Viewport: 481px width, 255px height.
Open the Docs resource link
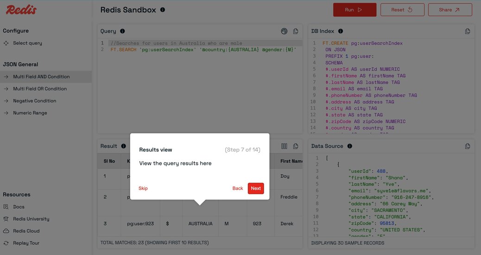pyautogui.click(x=19, y=206)
